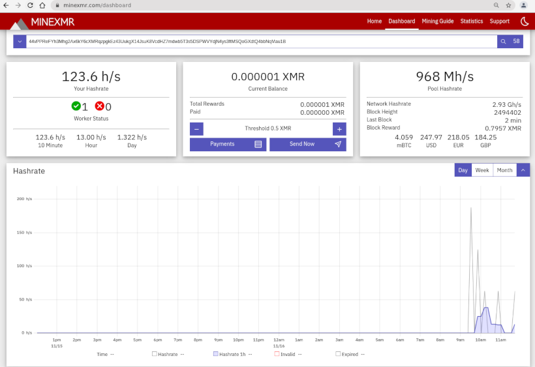The width and height of the screenshot is (535, 367).
Task: Open the Statistics menu item
Action: coord(471,22)
